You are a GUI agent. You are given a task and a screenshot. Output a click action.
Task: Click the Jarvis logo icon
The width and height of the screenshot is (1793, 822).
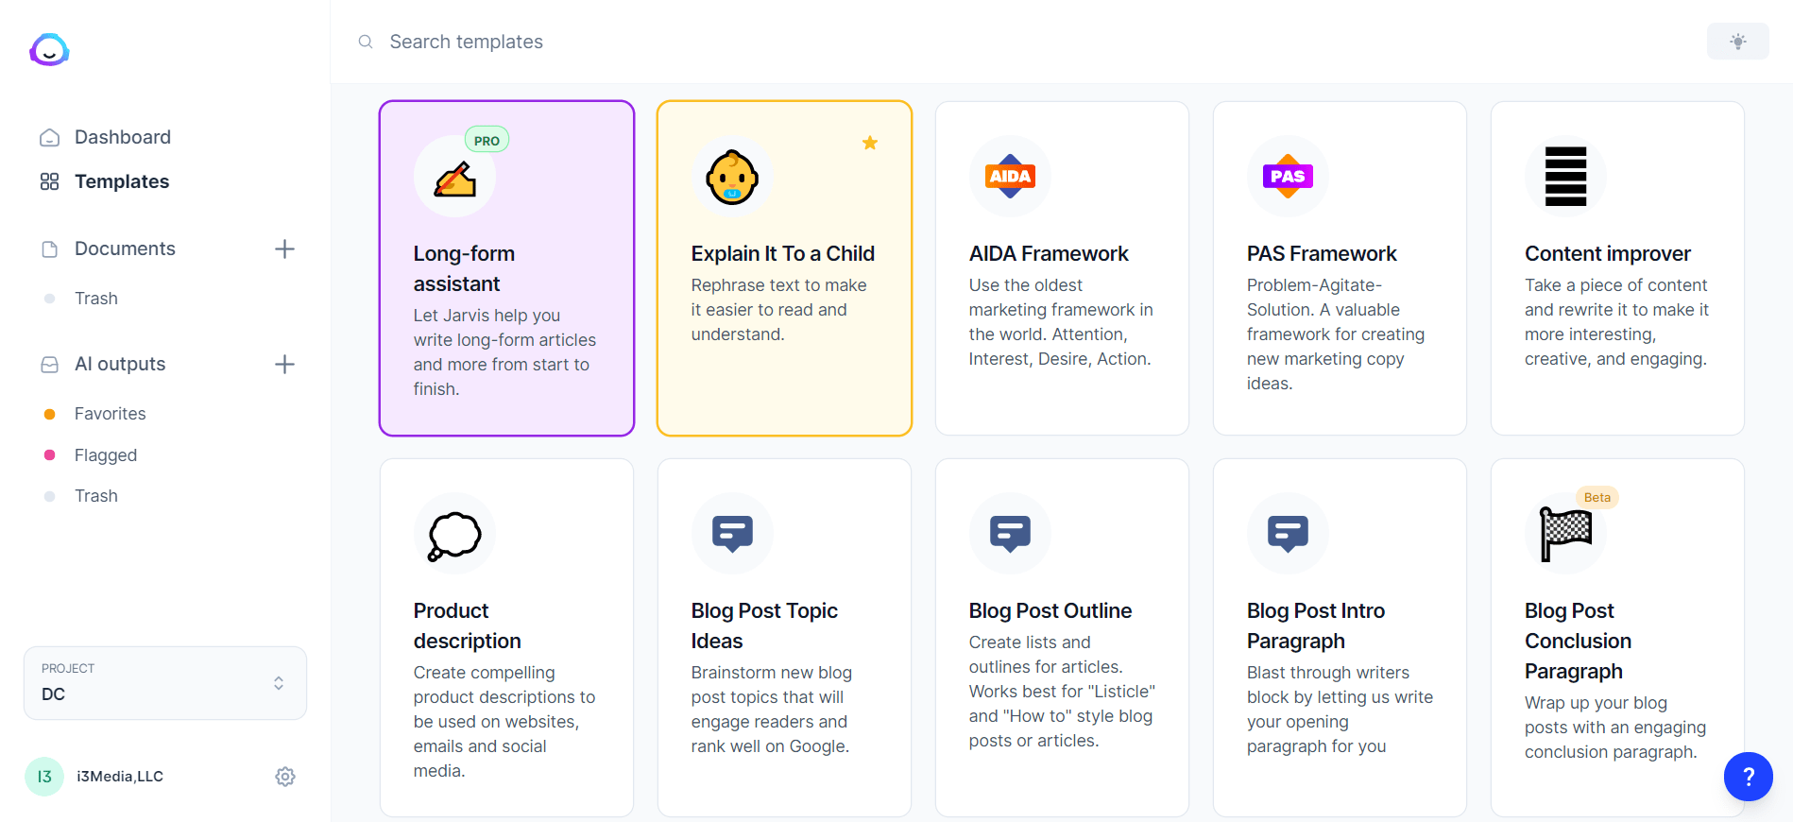coord(49,49)
